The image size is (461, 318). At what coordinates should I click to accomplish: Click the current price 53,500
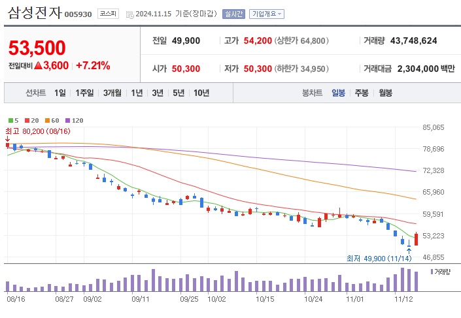(x=37, y=48)
